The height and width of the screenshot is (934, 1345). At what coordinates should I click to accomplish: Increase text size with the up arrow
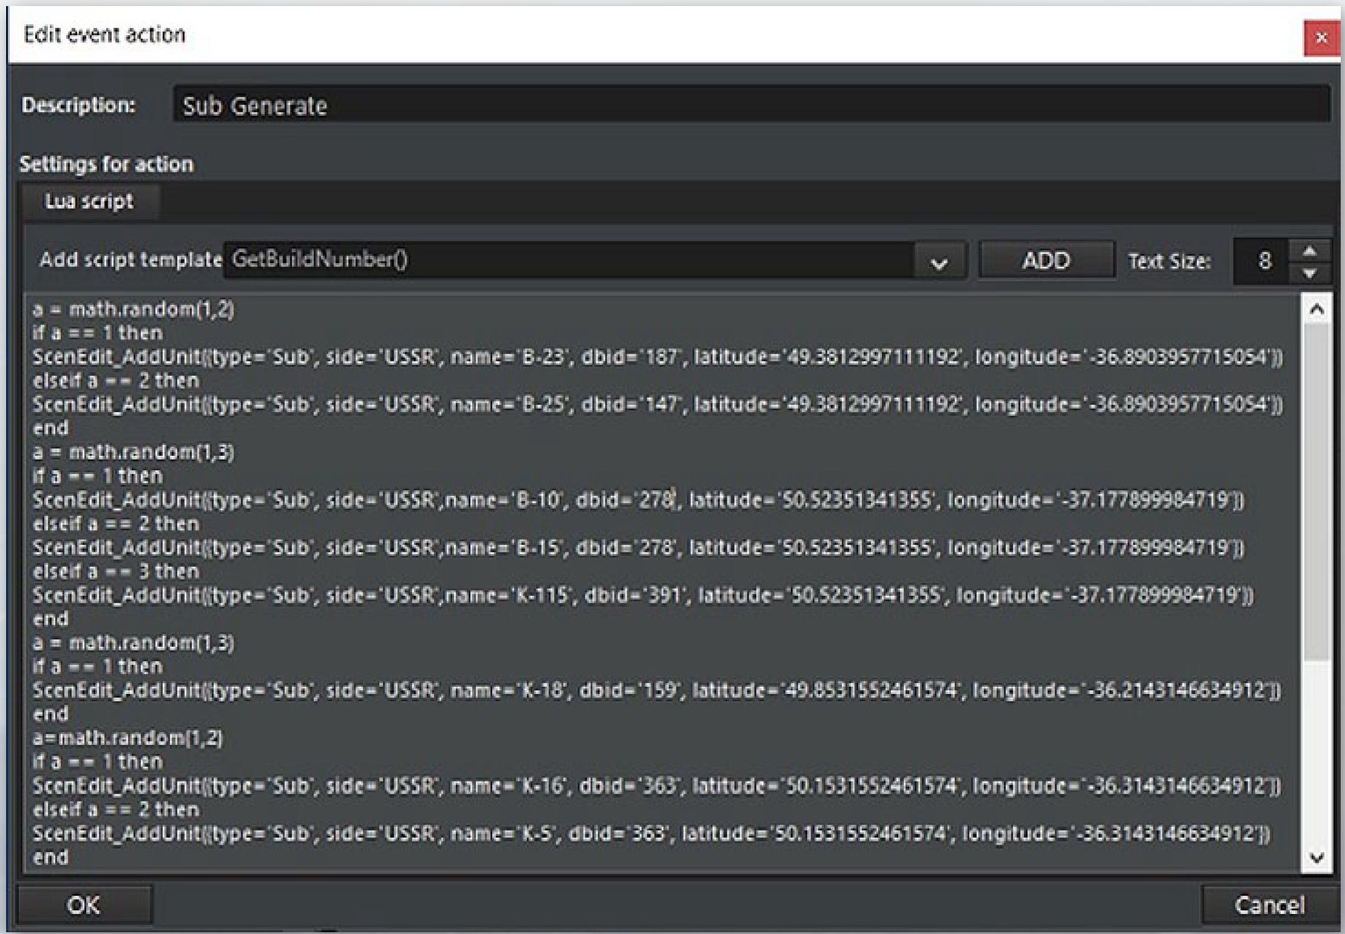click(x=1310, y=251)
